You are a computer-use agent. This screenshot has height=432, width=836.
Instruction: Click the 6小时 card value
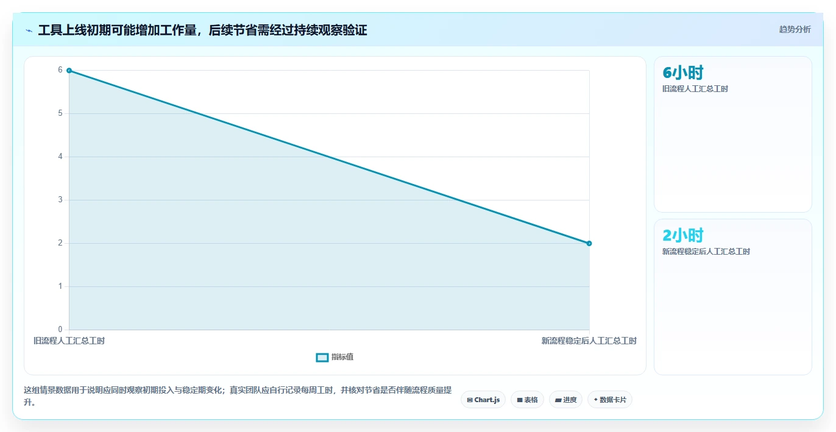683,73
